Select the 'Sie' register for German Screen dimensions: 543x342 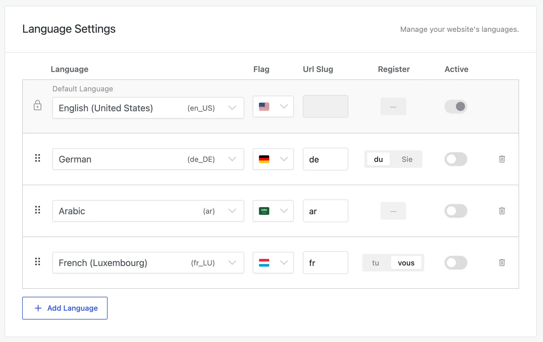coord(407,159)
